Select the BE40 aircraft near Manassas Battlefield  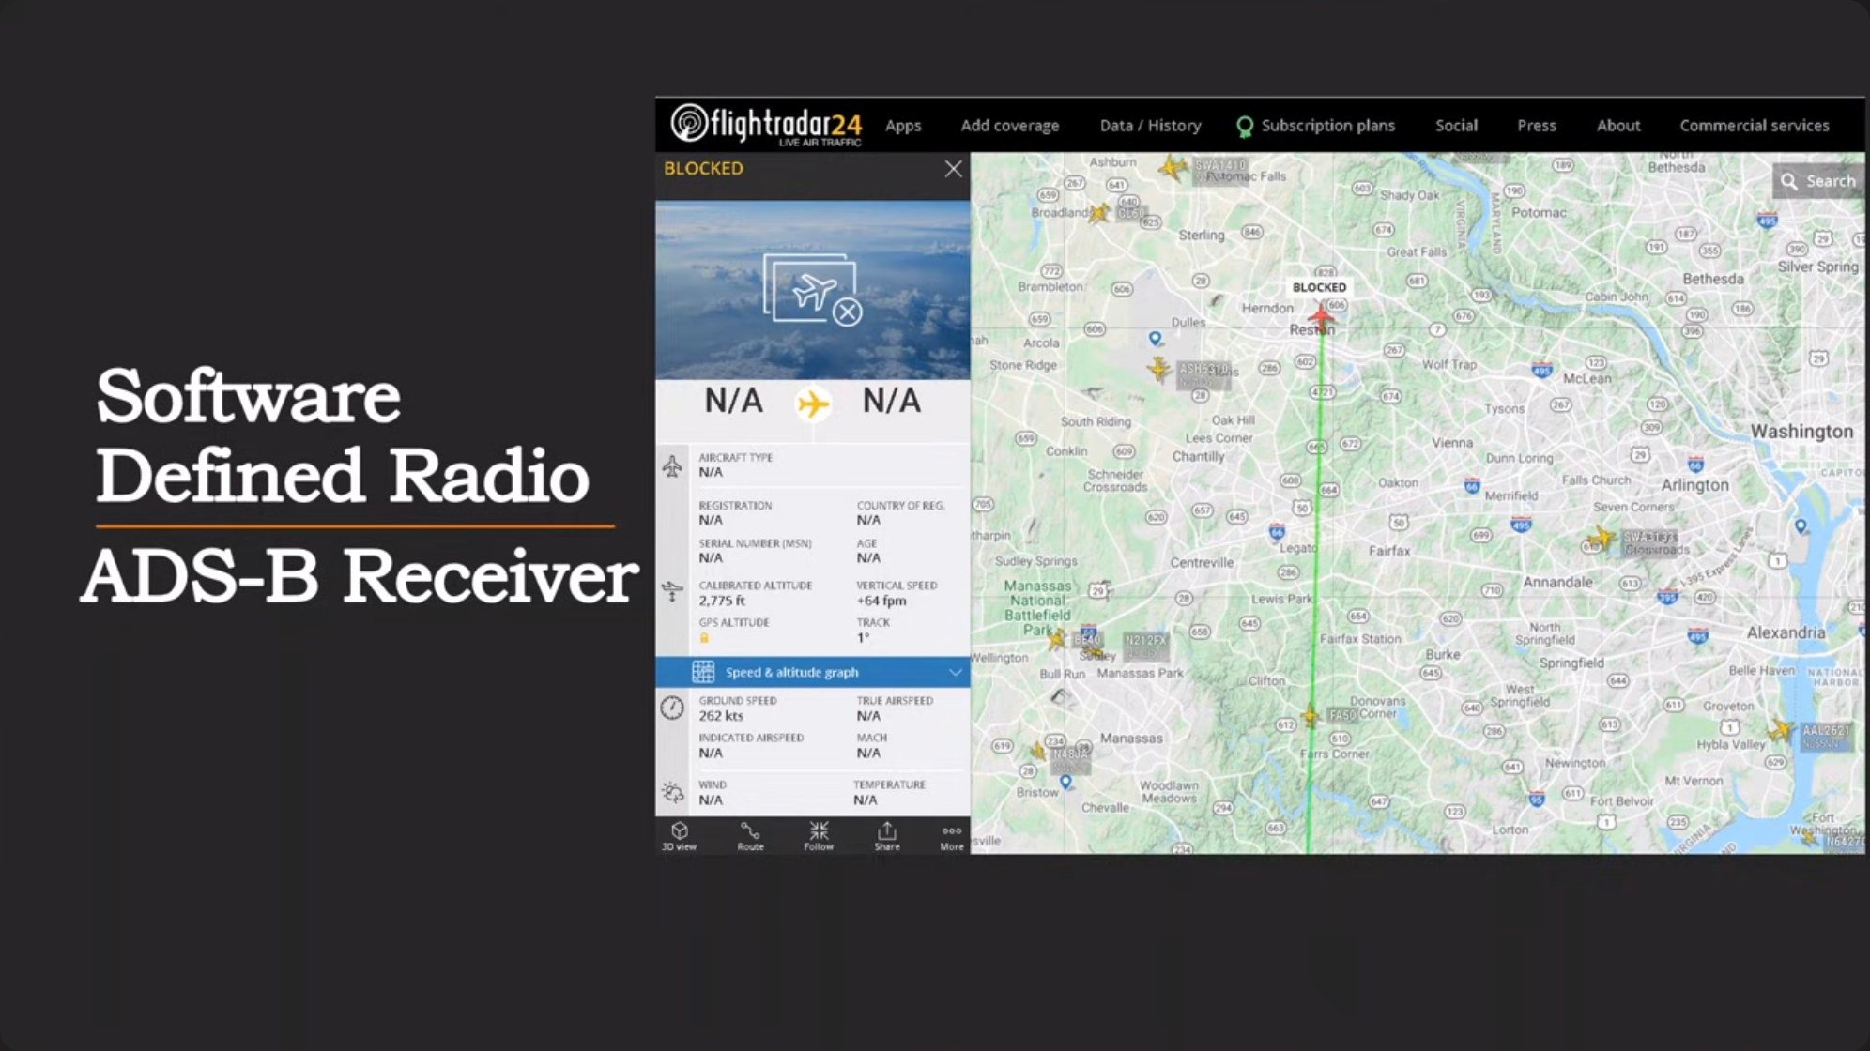1057,639
